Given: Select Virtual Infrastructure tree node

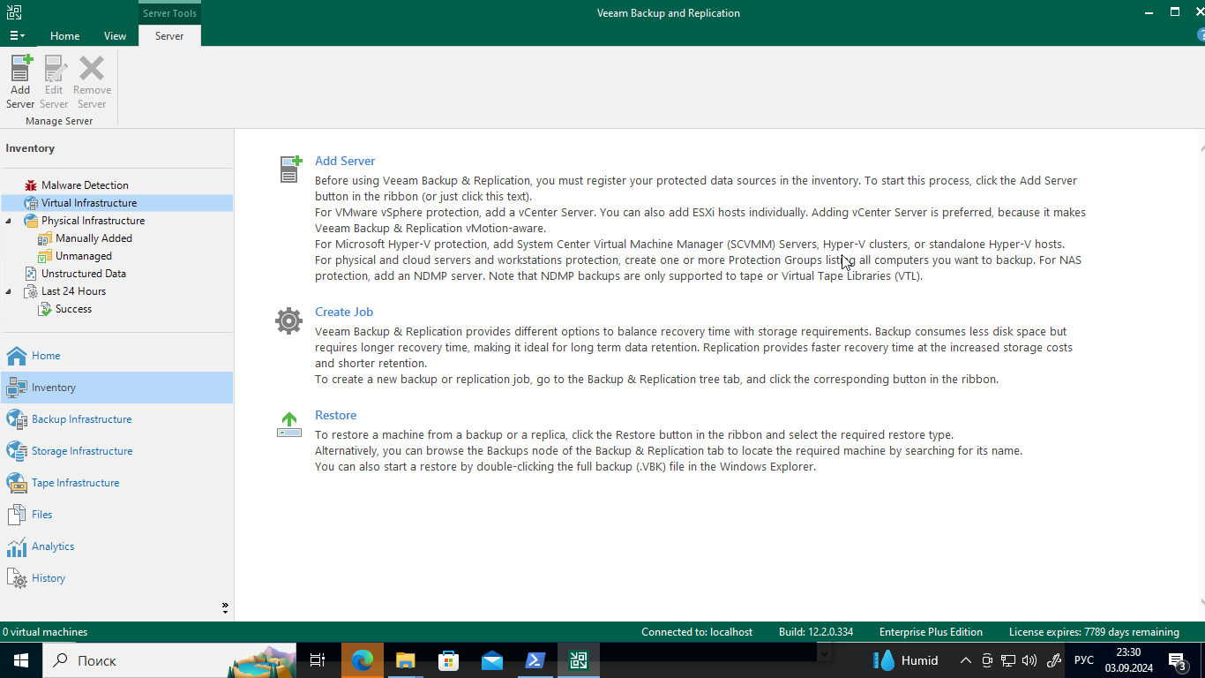Looking at the screenshot, I should click(89, 203).
